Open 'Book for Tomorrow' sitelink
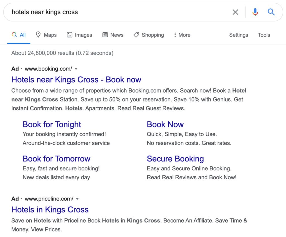 tap(56, 159)
